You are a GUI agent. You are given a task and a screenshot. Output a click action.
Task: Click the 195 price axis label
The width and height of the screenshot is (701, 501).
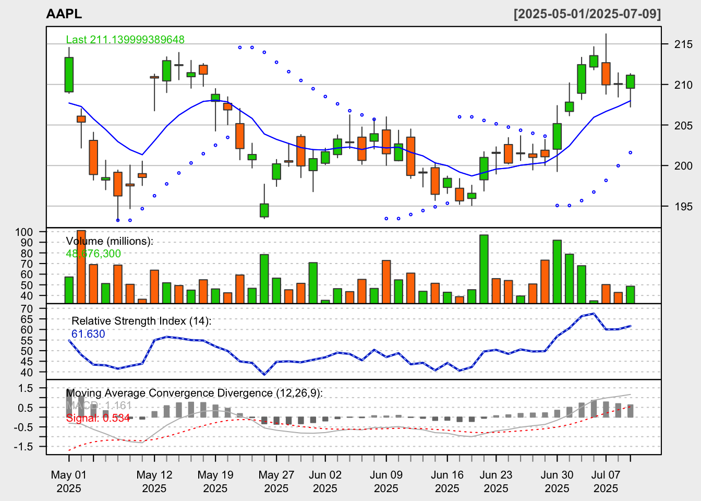[x=683, y=206]
